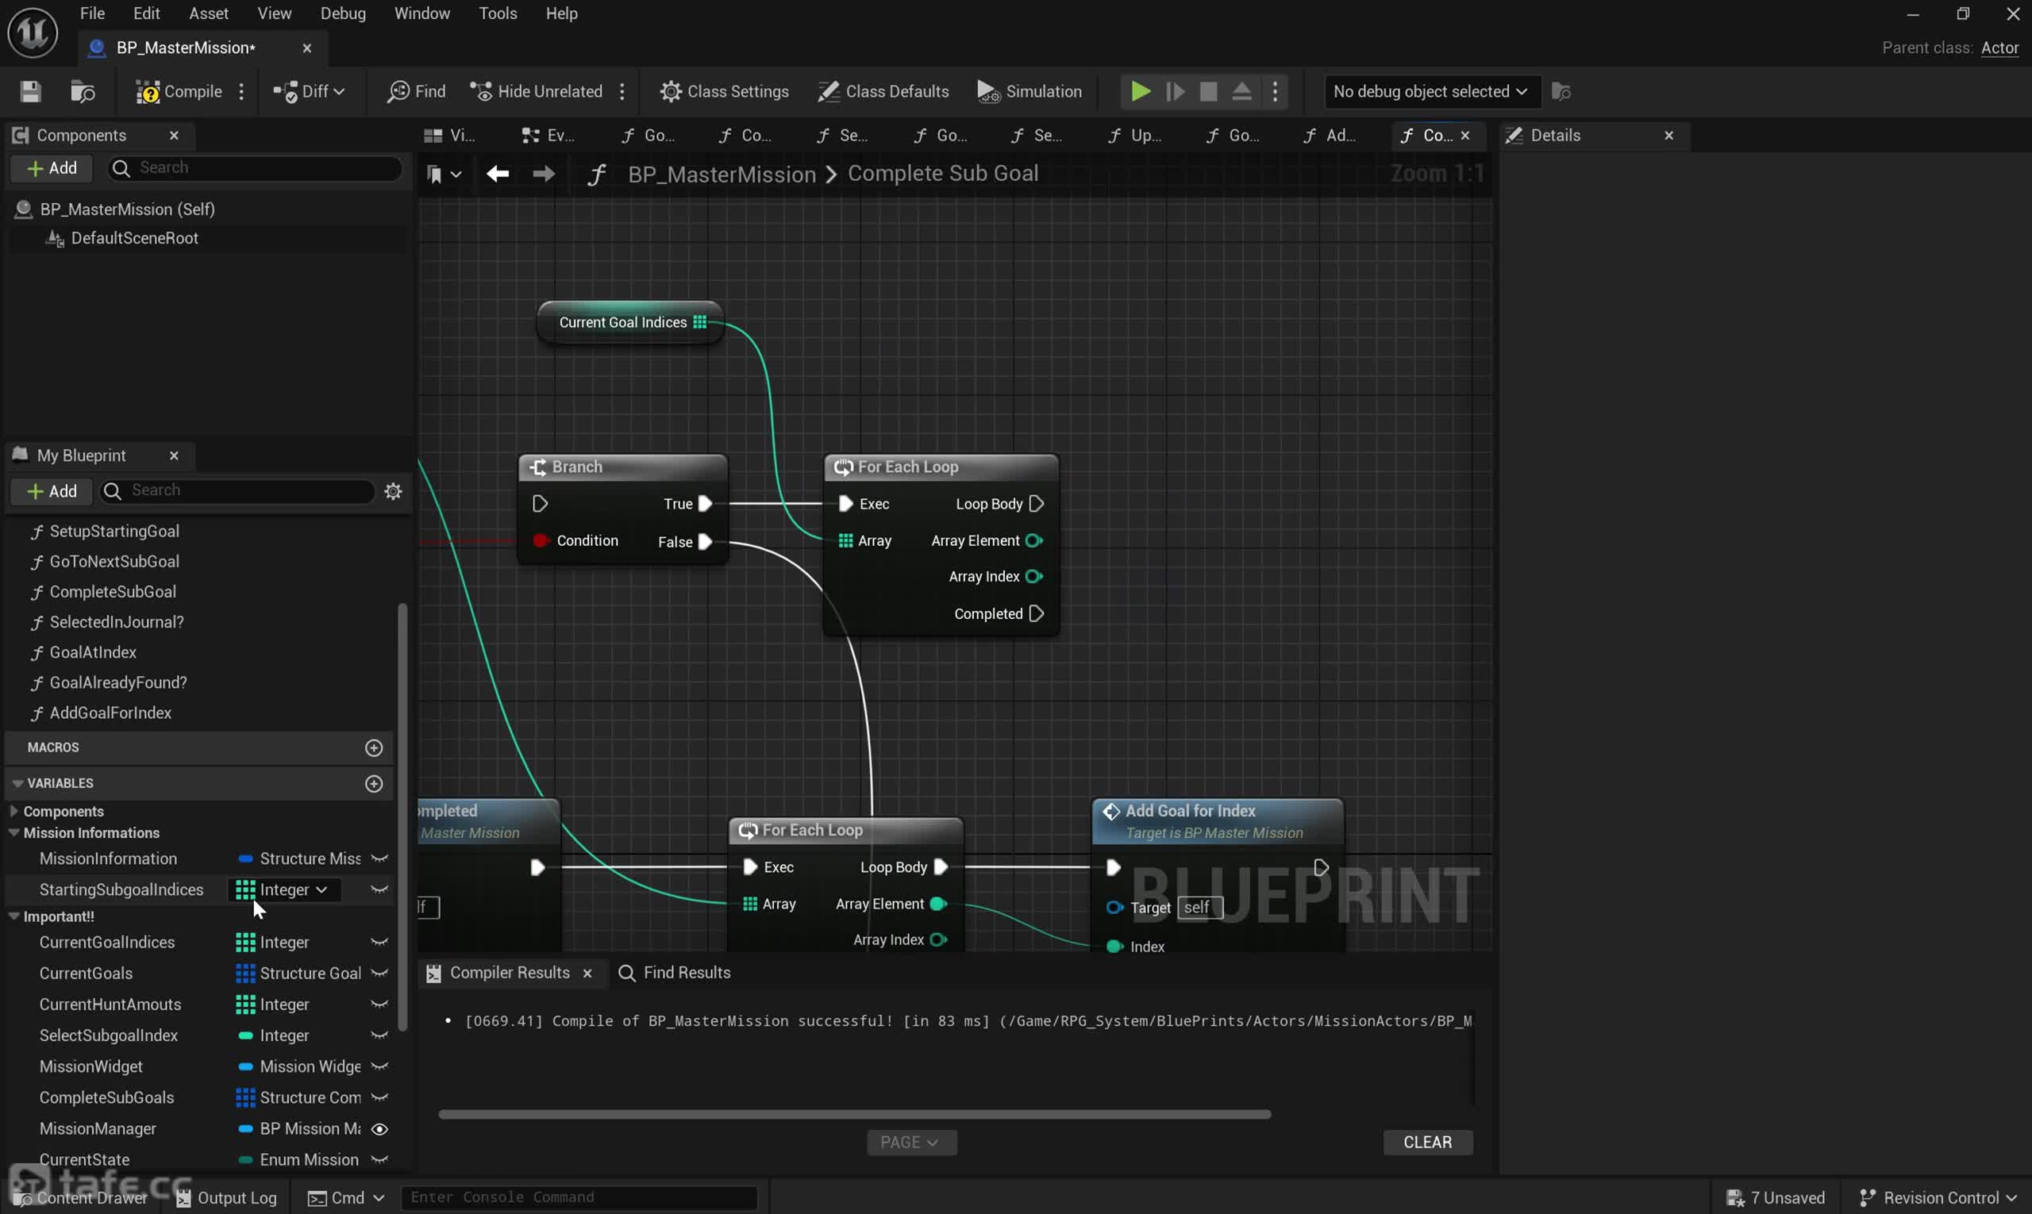Image resolution: width=2032 pixels, height=1214 pixels.
Task: Click the Eject playback button
Action: [x=1241, y=91]
